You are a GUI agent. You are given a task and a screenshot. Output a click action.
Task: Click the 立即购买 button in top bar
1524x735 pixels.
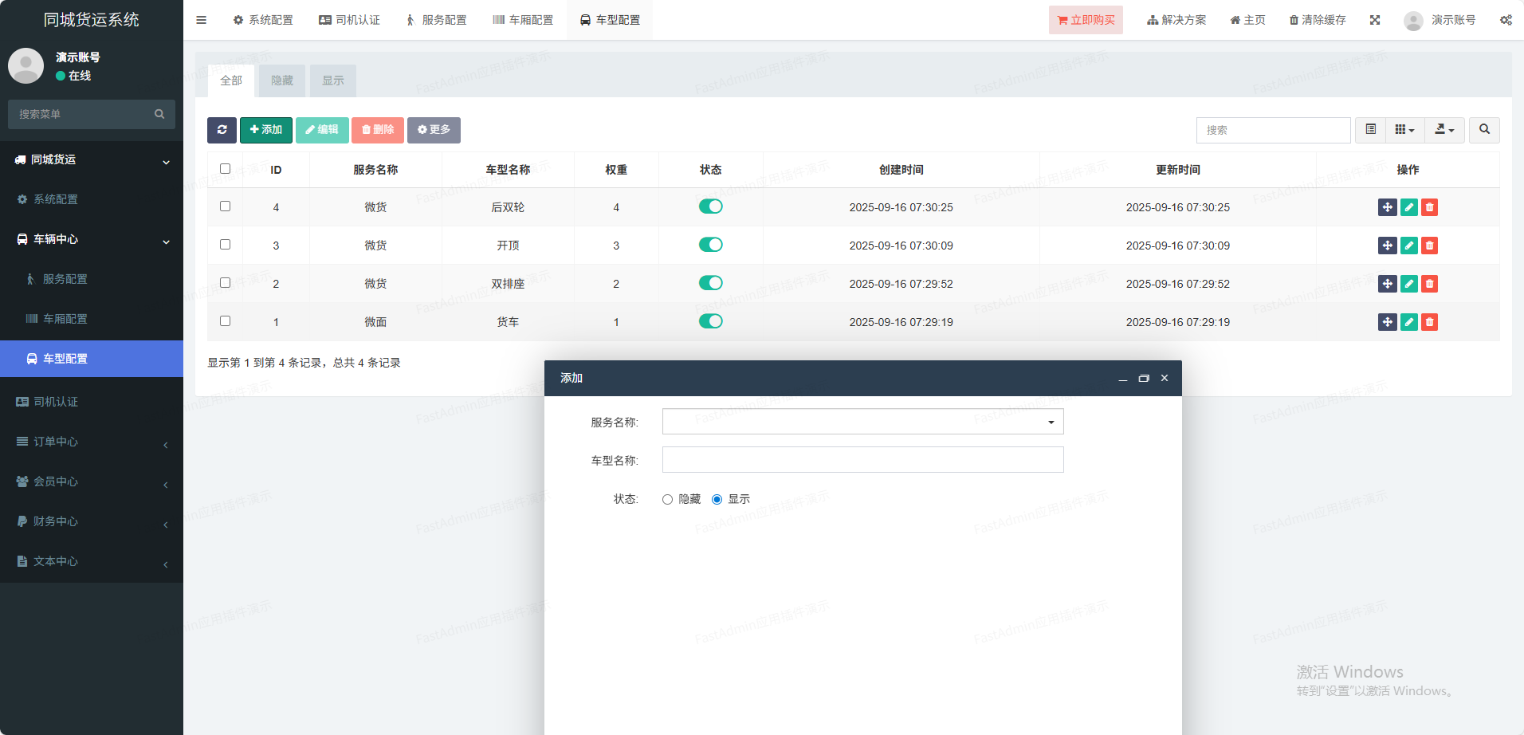click(1086, 20)
